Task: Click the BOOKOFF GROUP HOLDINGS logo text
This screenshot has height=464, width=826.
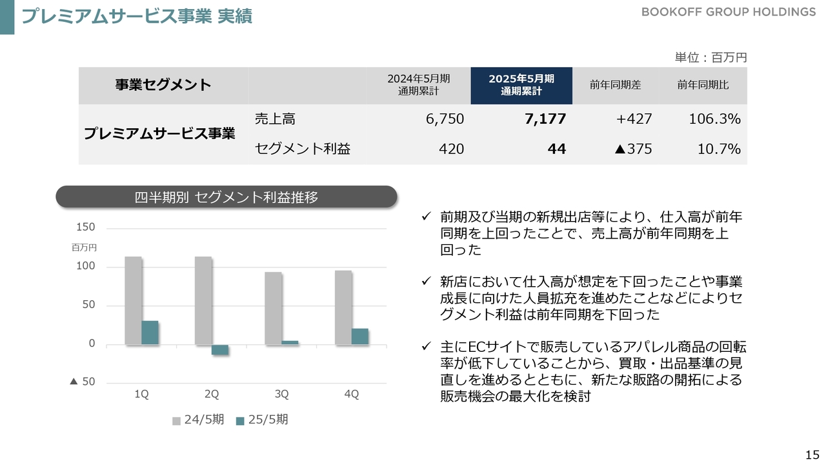Action: point(729,12)
